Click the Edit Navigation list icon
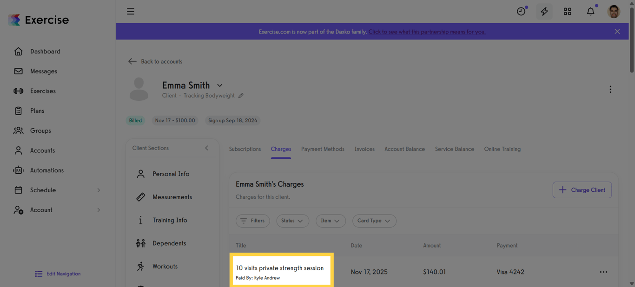 coord(39,274)
